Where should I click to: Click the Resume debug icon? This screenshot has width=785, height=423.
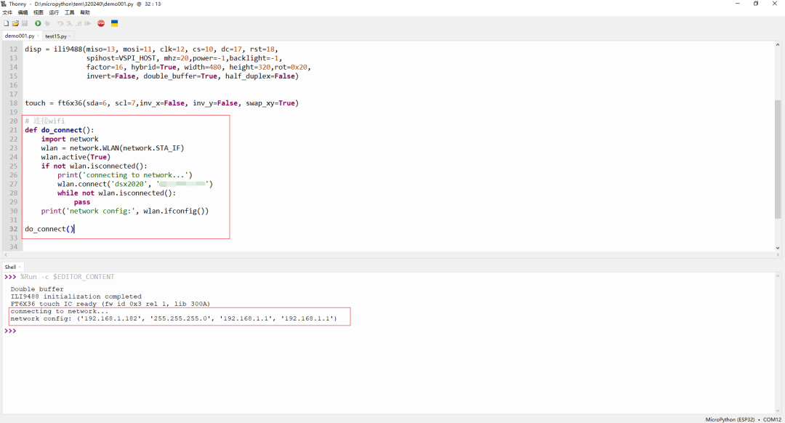[87, 23]
